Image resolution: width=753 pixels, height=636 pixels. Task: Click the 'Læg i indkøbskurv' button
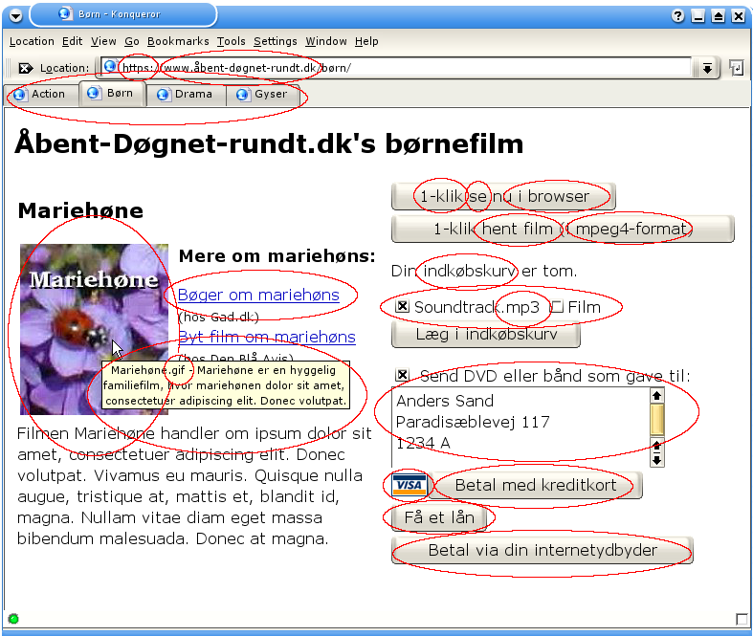pos(486,334)
